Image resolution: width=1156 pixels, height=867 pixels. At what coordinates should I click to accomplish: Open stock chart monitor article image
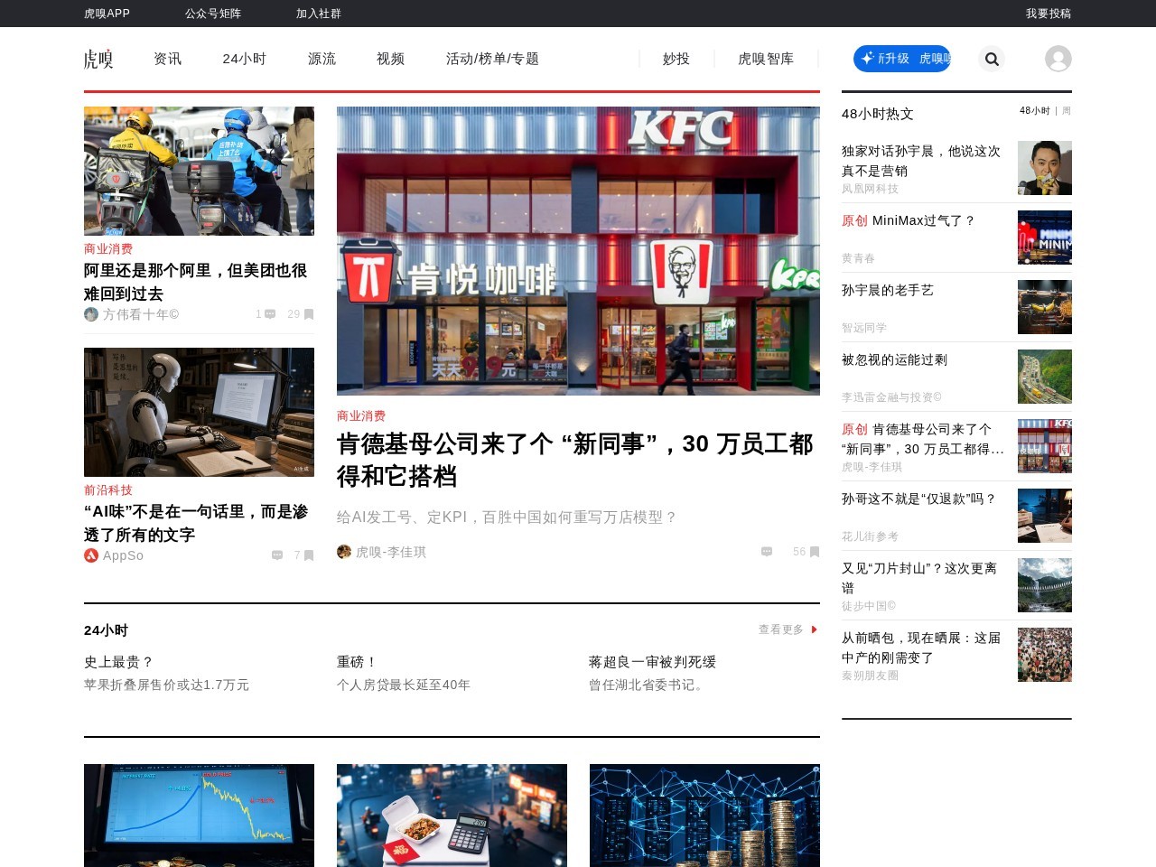coord(199,816)
